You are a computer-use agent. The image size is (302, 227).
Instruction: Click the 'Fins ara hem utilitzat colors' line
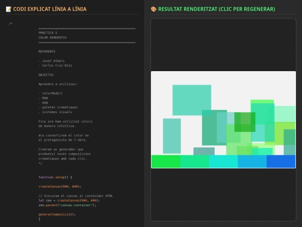(65, 122)
